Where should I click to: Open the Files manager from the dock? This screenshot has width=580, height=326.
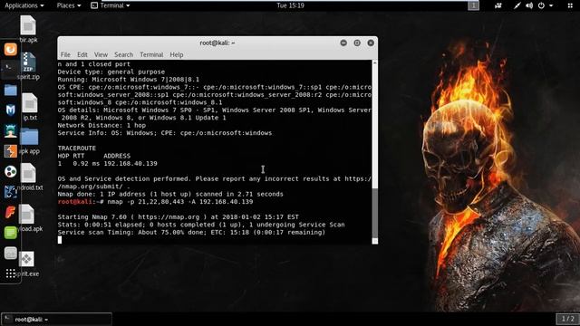point(10,90)
